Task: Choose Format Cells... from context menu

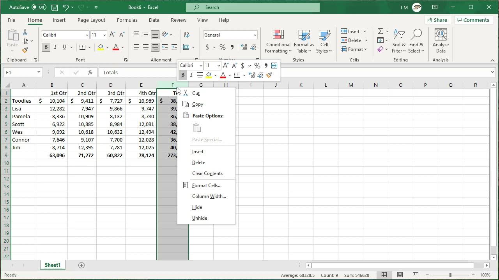Action: click(x=206, y=185)
